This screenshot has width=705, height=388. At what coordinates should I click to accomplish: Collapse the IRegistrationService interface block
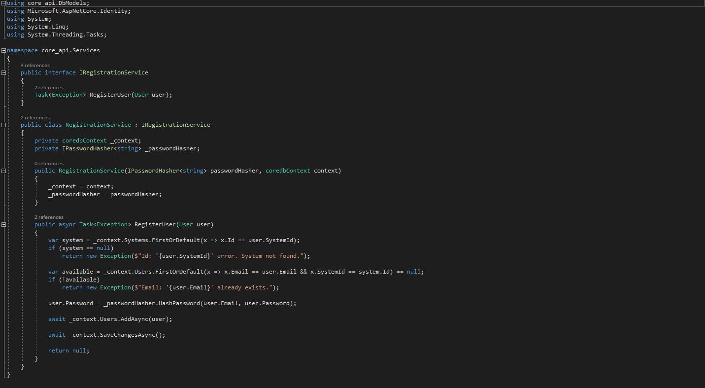[4, 72]
